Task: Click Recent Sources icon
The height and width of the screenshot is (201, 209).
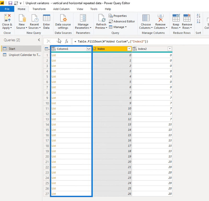Action: (x=35, y=18)
